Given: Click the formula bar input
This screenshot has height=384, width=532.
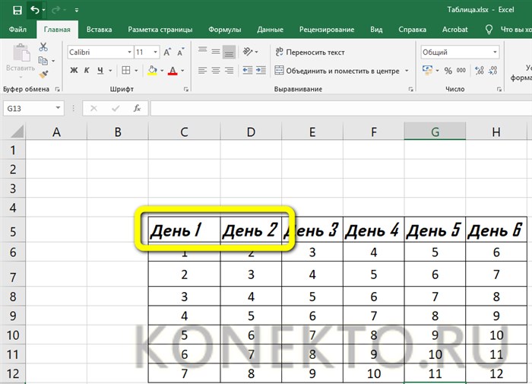Looking at the screenshot, I should (x=341, y=108).
